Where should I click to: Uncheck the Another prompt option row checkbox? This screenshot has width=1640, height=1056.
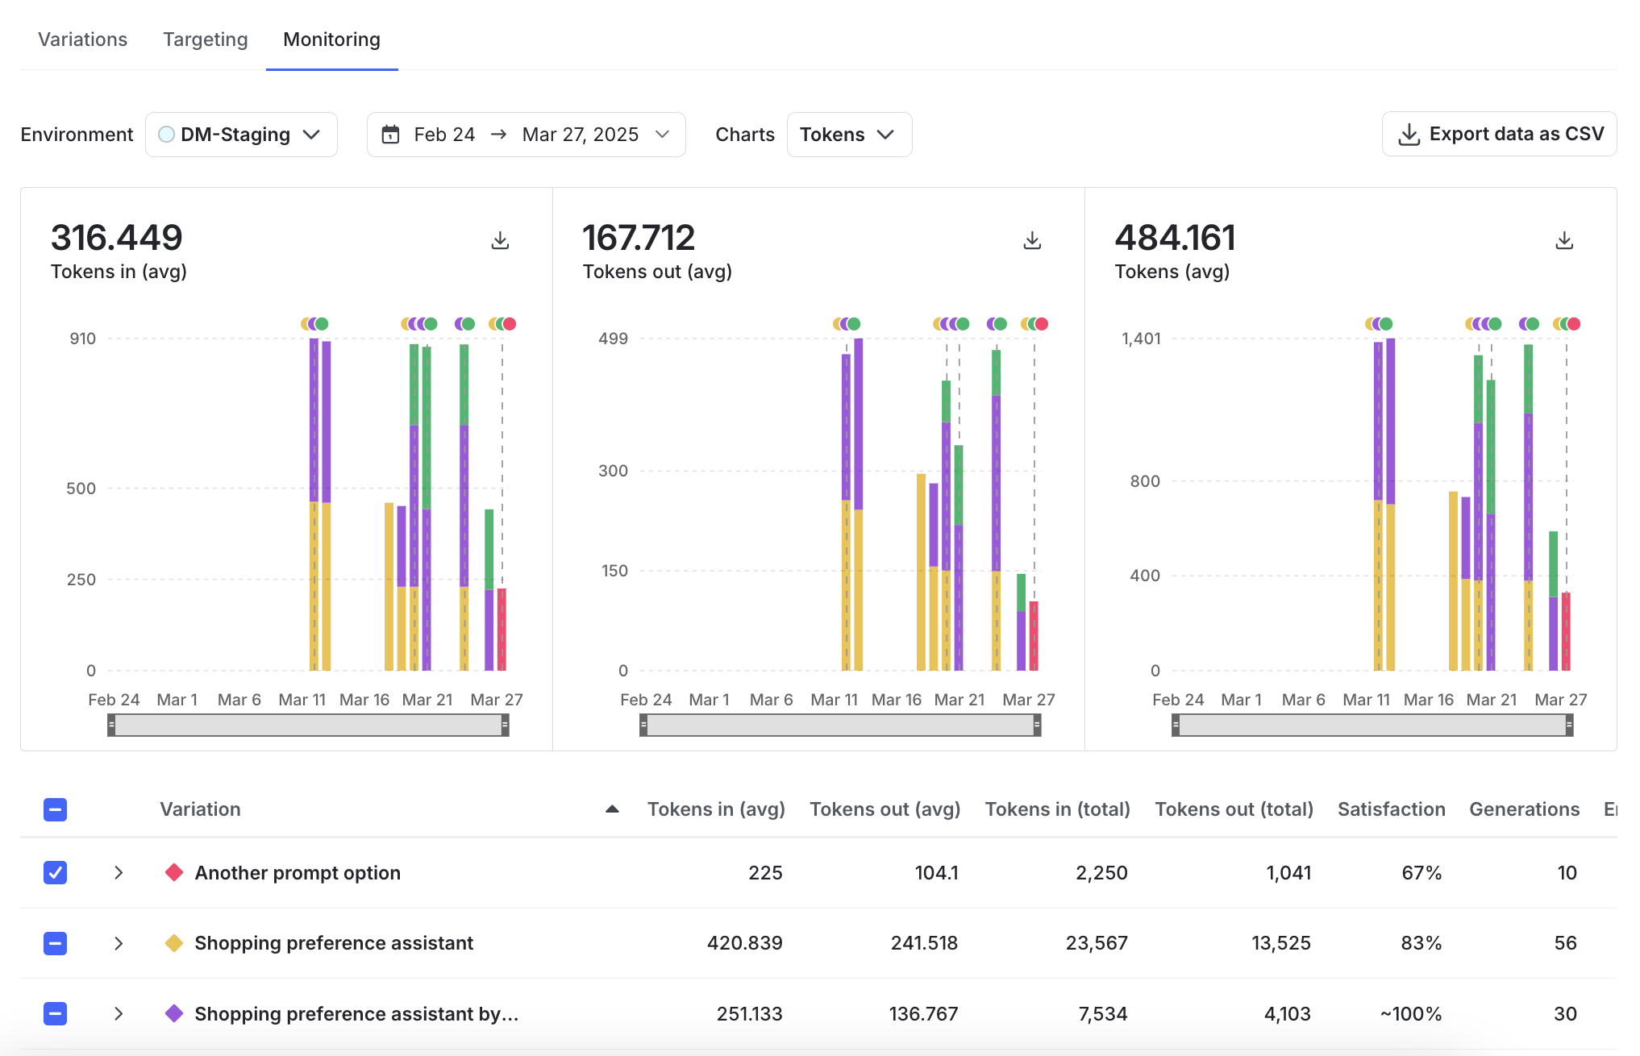(x=55, y=872)
